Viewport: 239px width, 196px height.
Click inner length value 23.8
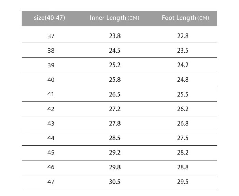[x=115, y=36]
